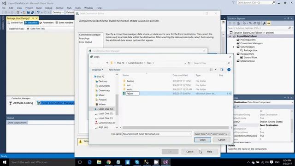Select the test folder

(129, 85)
